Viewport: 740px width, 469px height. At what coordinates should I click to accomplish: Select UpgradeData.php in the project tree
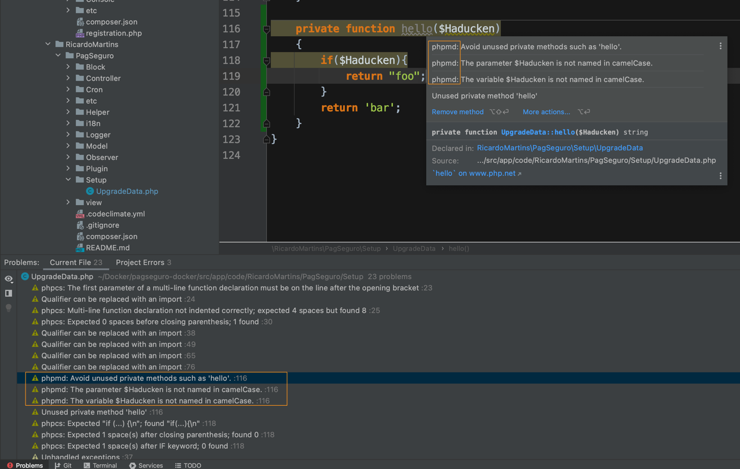pyautogui.click(x=127, y=191)
